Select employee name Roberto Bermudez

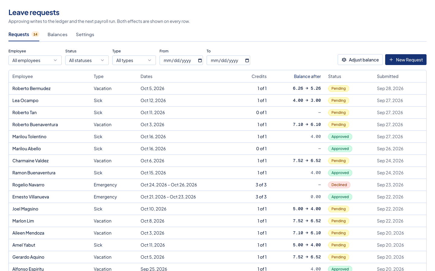coord(31,89)
